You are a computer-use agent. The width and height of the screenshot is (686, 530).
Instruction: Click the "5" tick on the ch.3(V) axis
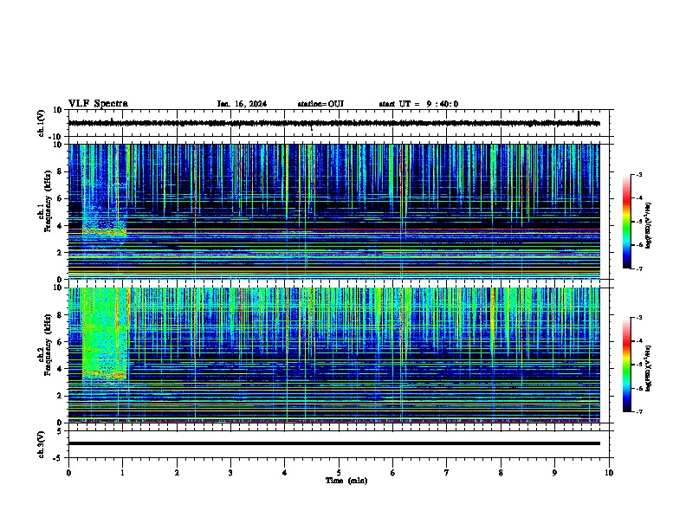(x=61, y=430)
